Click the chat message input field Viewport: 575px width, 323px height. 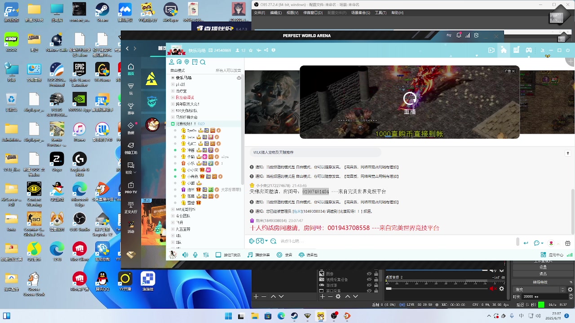coord(395,241)
